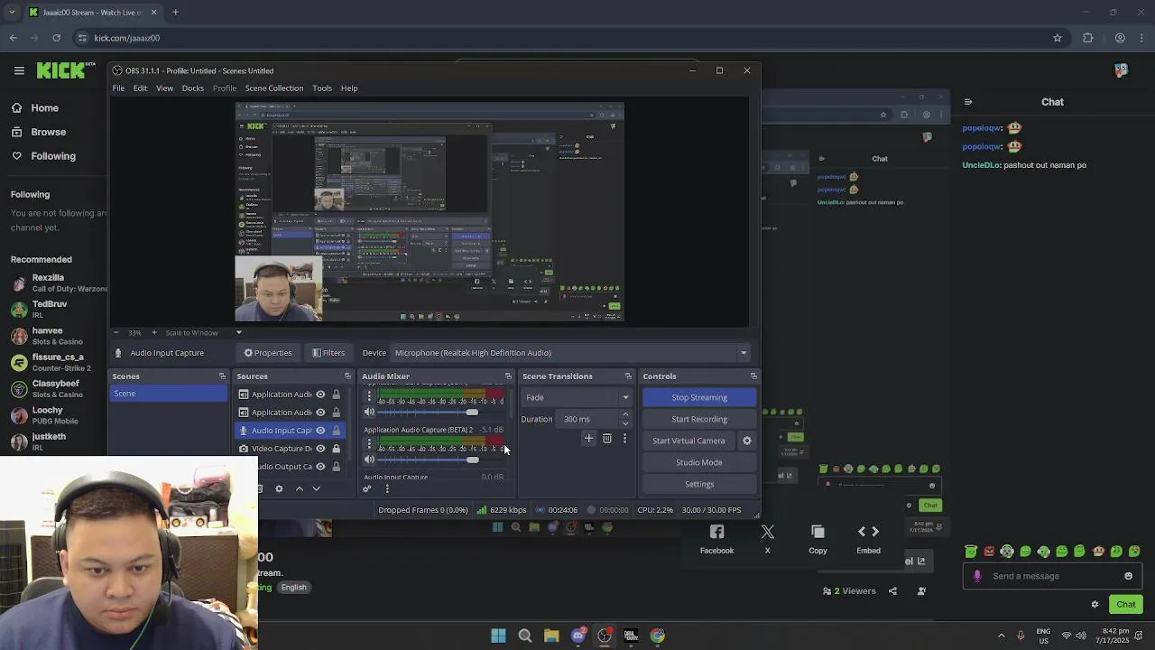Collapse the Kick chat panel arrow icon

pyautogui.click(x=967, y=102)
